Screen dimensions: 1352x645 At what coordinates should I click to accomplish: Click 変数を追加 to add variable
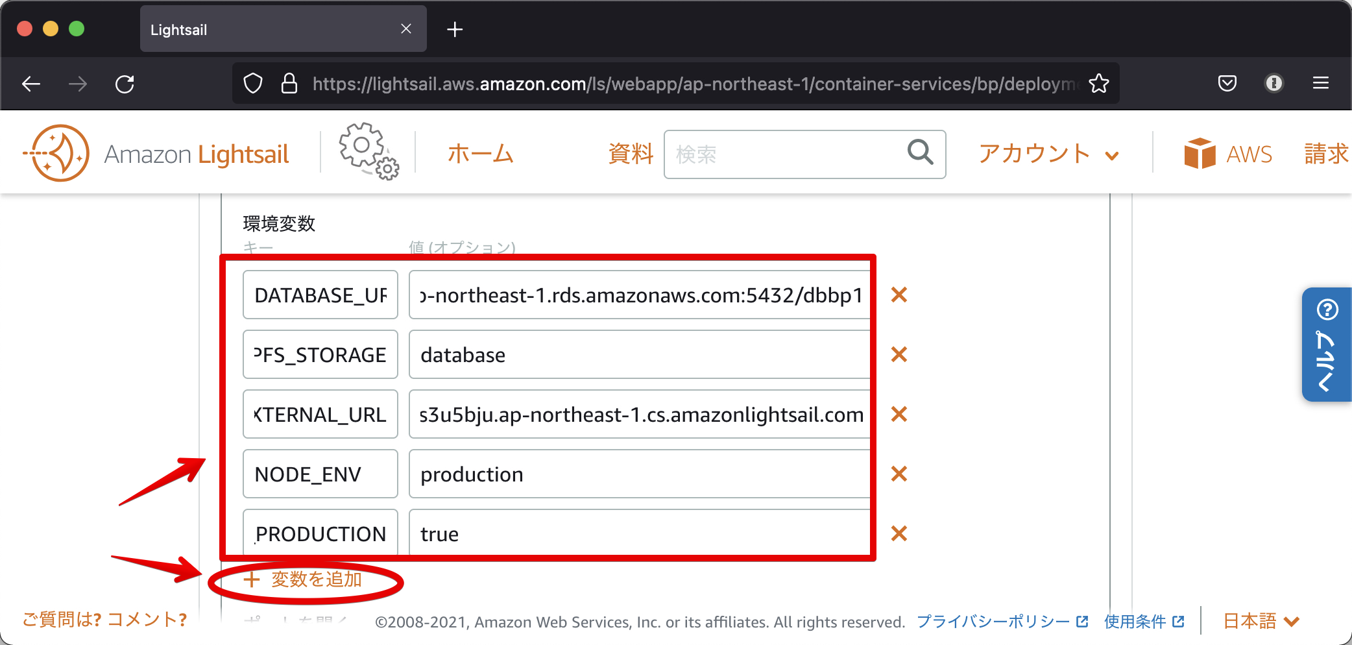click(x=303, y=579)
